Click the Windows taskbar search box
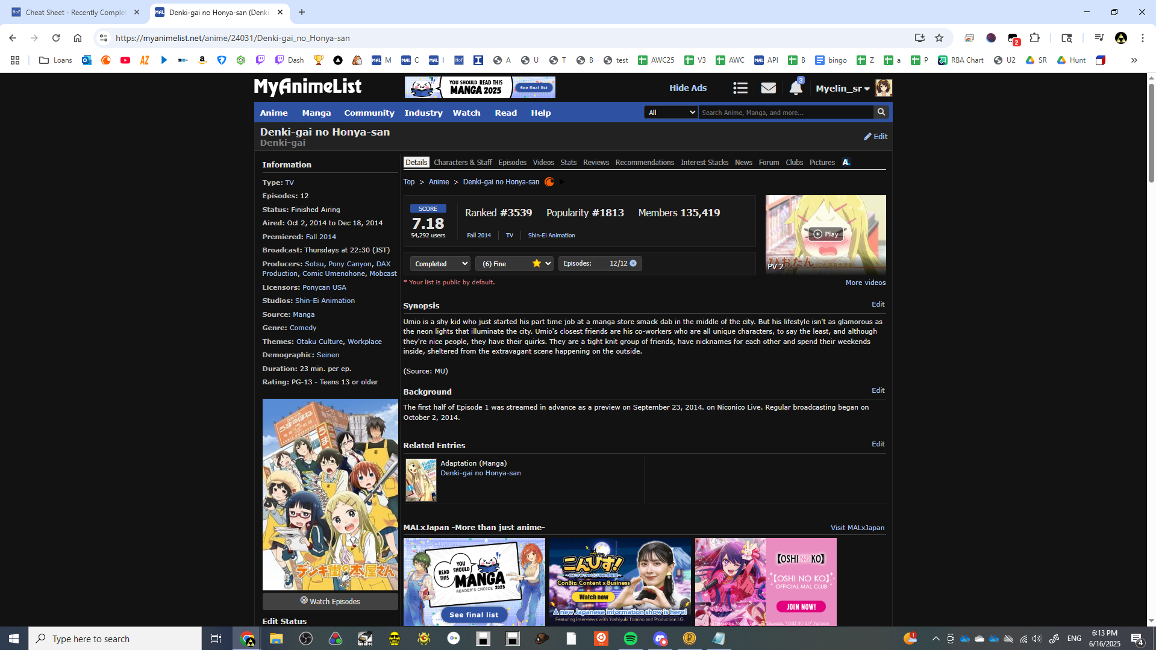The image size is (1156, 650). [x=115, y=639]
